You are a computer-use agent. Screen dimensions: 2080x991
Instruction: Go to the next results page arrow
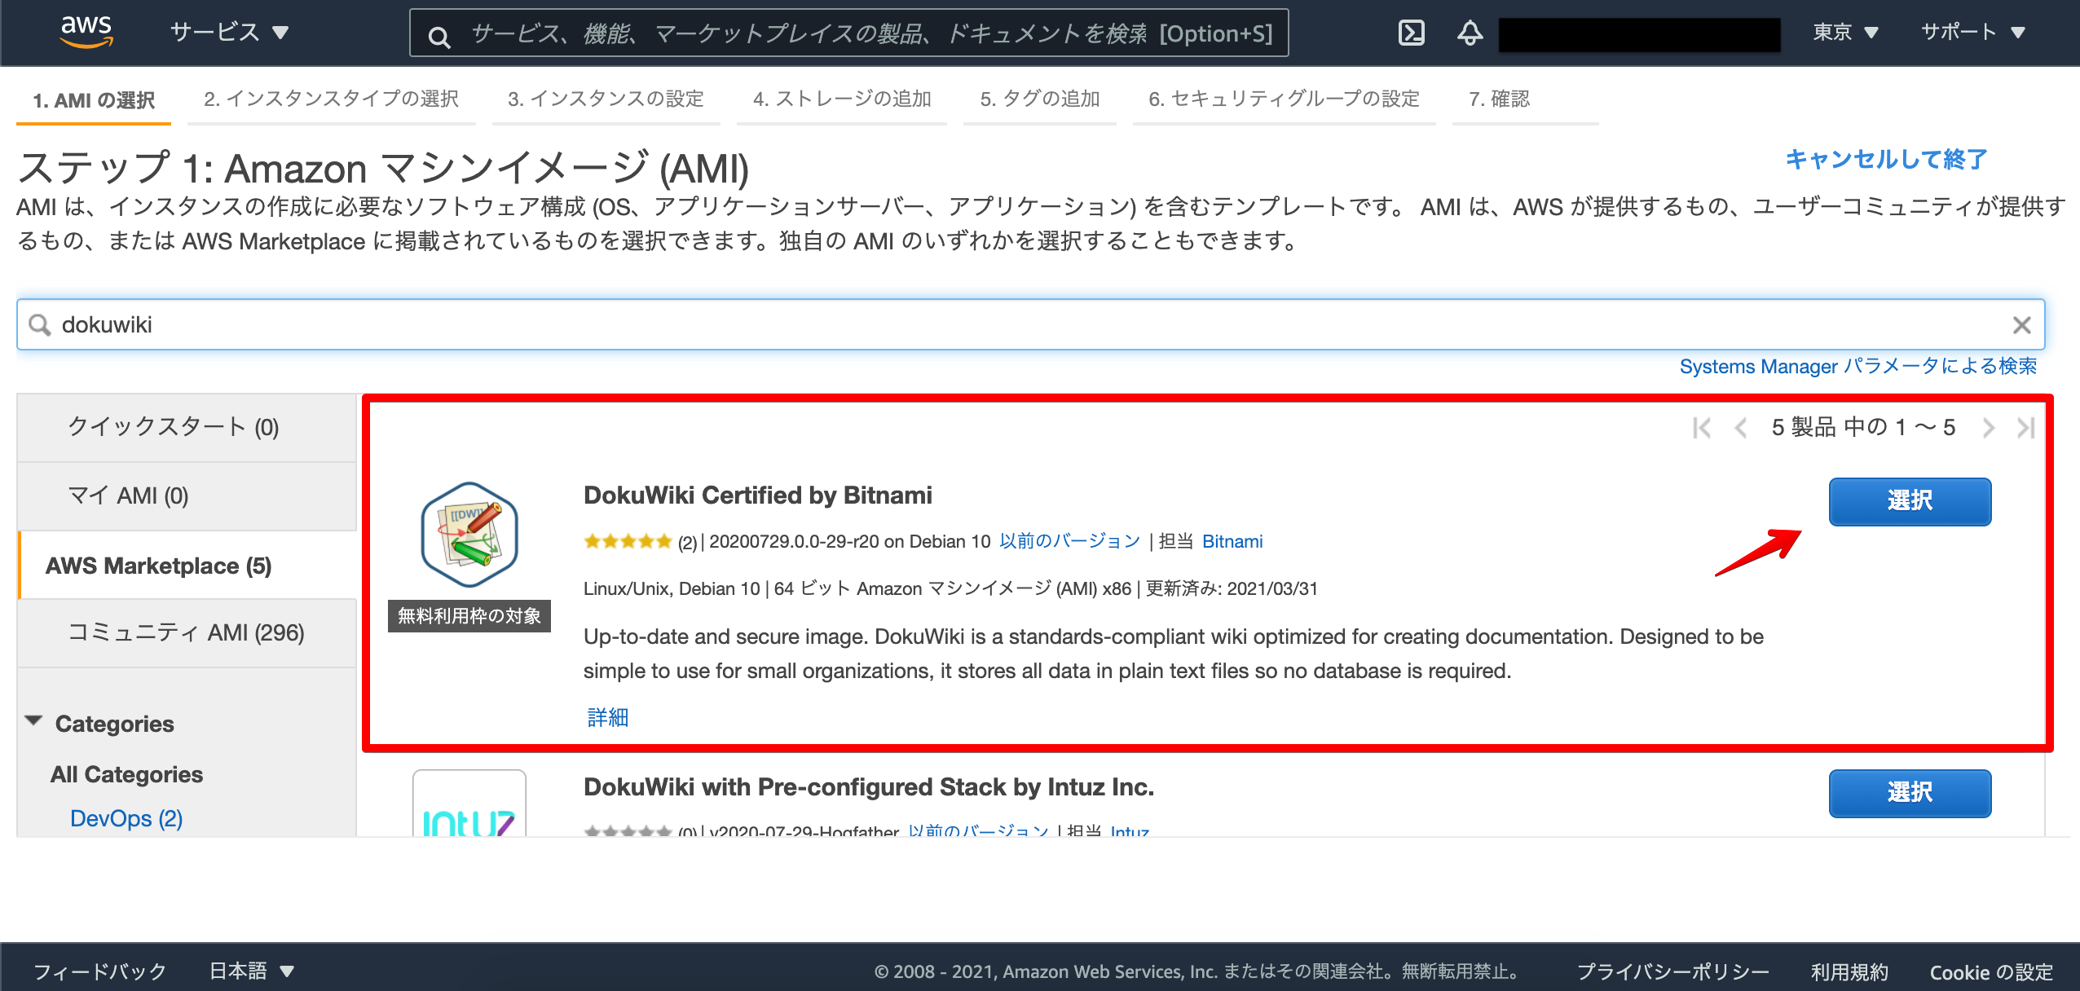point(1988,427)
